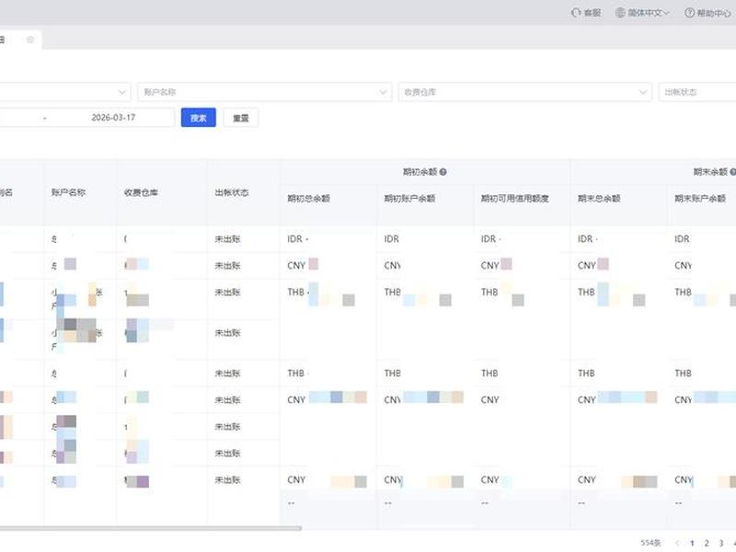
Task: Click the 期初账户余额 column header
Action: 409,199
